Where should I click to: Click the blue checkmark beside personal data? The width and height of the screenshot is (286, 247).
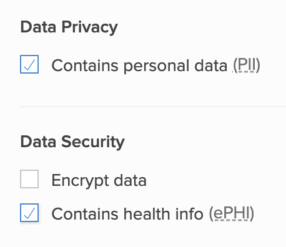click(29, 65)
